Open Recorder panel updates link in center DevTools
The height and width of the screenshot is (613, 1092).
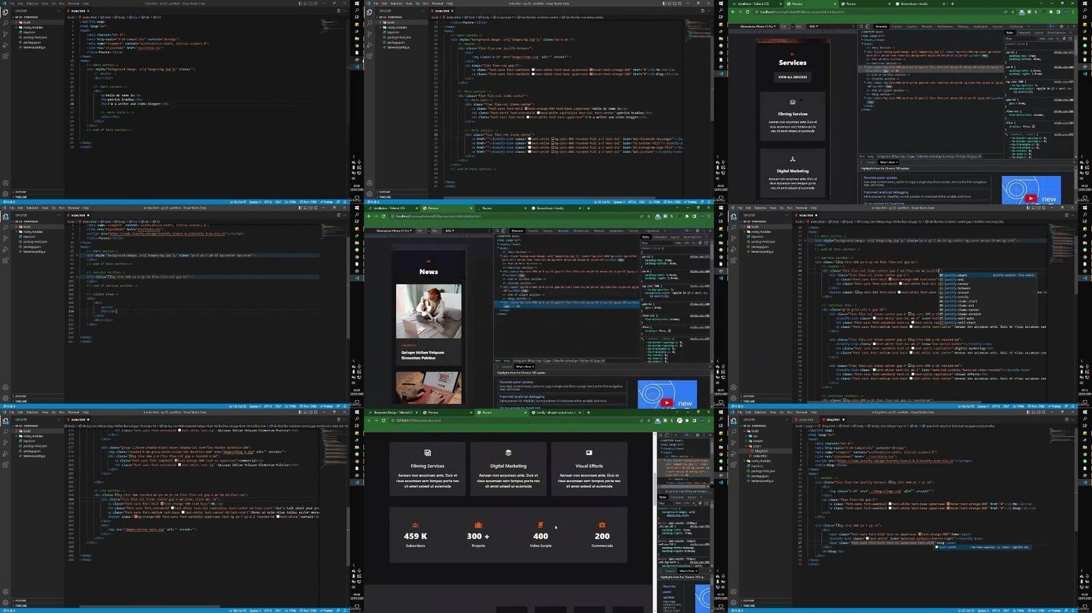point(517,382)
